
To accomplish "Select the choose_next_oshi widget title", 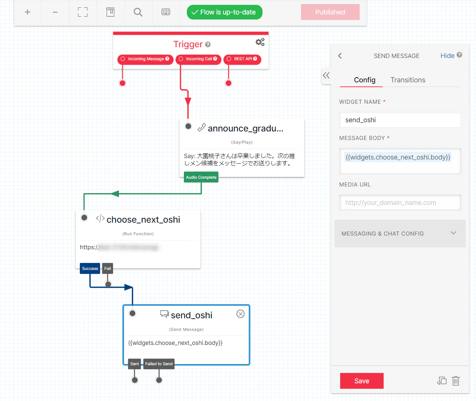I will click(x=143, y=220).
